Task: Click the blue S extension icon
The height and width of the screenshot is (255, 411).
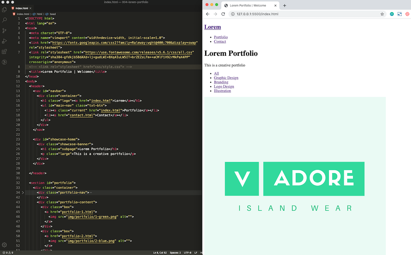Action: [399, 14]
